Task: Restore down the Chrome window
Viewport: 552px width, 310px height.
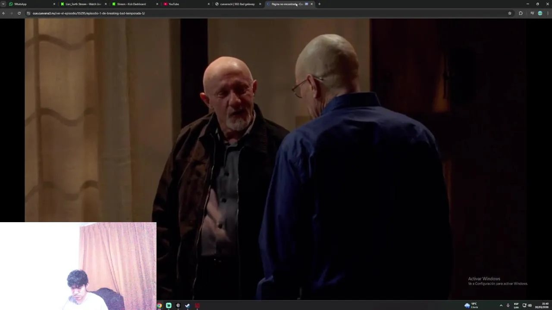Action: point(537,4)
